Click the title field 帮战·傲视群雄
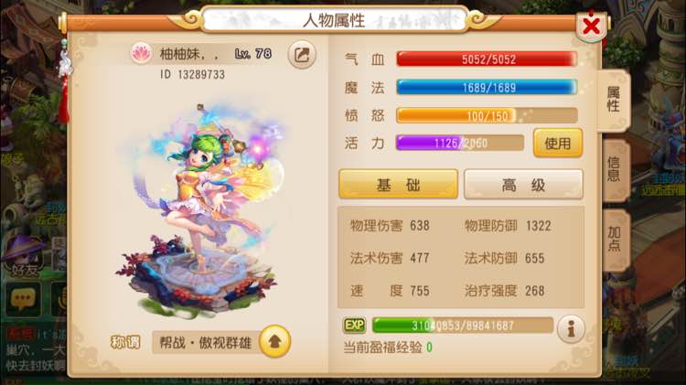The height and width of the screenshot is (385, 686). point(206,343)
